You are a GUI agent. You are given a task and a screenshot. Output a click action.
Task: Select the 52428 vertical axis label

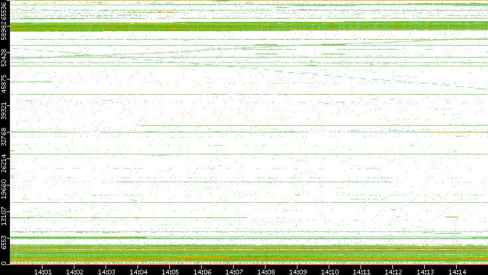[x=4, y=57]
